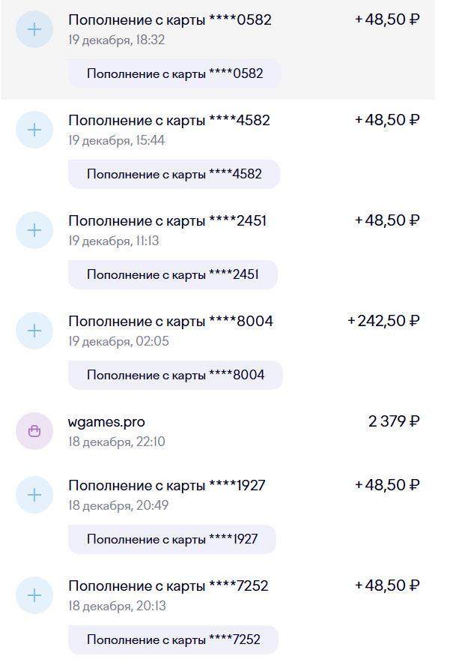Click the plus icon for card ****0582 top-up

pos(34,30)
